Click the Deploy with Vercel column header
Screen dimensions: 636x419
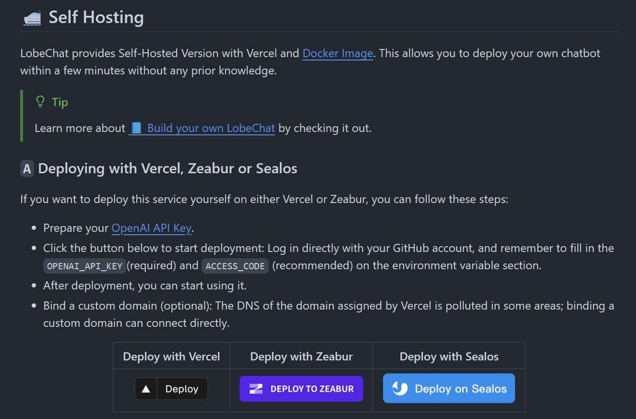pyautogui.click(x=171, y=357)
